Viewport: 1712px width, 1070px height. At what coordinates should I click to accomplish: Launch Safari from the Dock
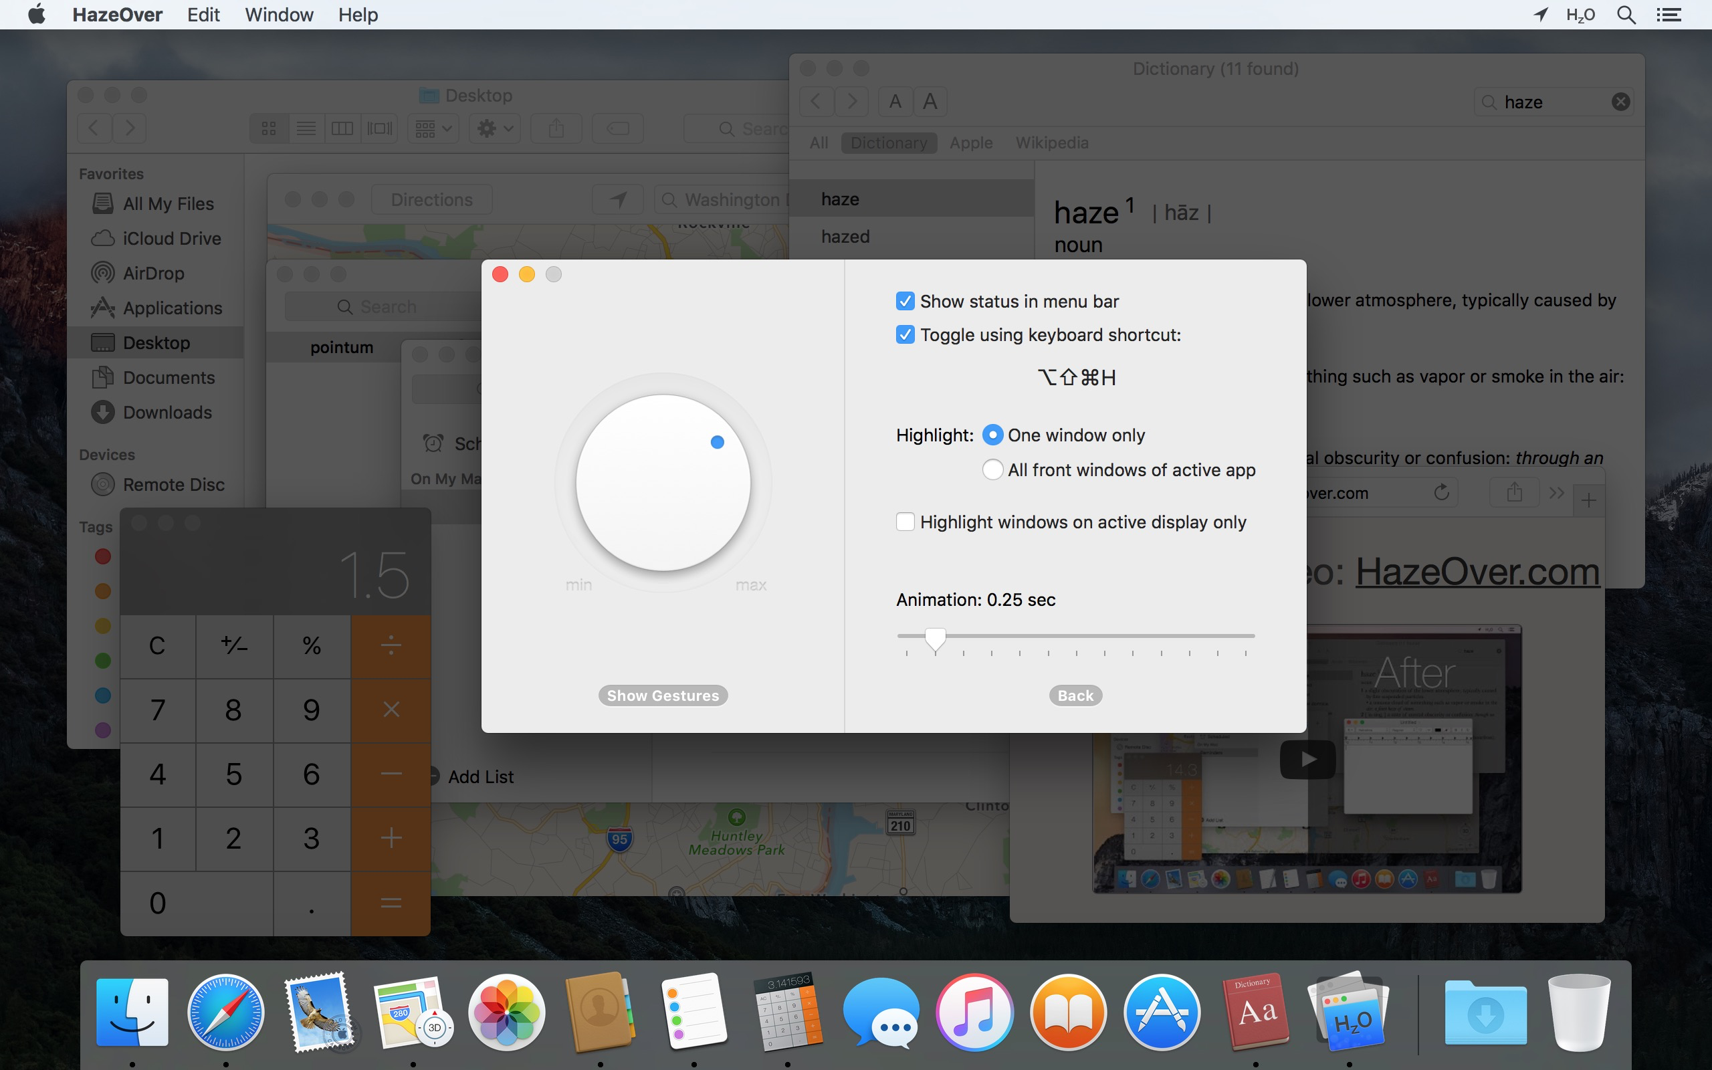point(225,1012)
